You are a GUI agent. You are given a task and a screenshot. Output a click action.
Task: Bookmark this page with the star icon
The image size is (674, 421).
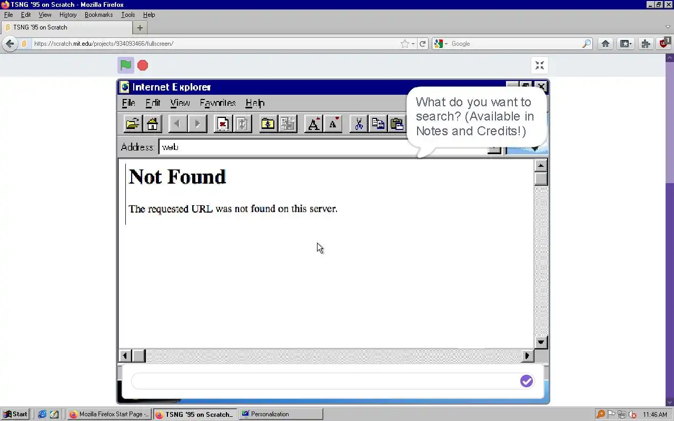404,44
